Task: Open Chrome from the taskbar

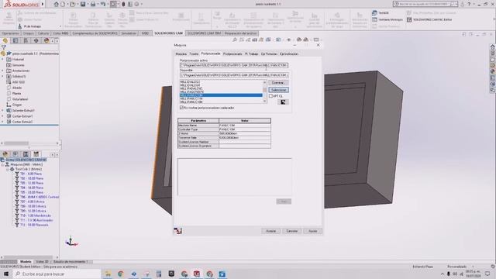Action: pos(121,274)
